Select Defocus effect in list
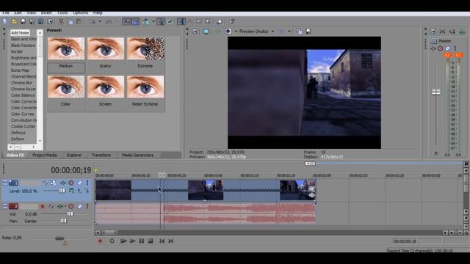Screen dimensions: 470x264 18,133
